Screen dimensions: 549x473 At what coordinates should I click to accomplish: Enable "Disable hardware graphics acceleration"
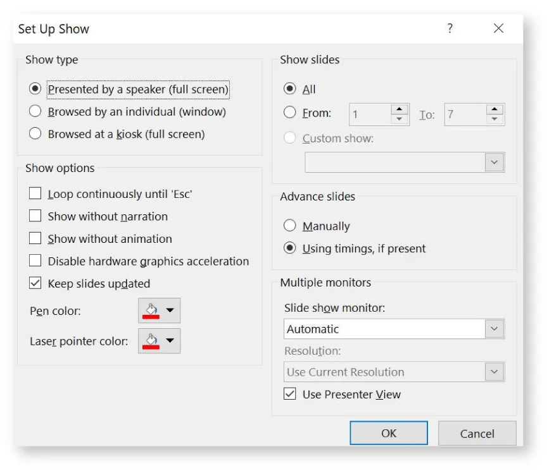click(35, 261)
